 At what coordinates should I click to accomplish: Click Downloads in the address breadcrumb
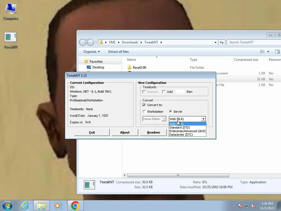130,42
